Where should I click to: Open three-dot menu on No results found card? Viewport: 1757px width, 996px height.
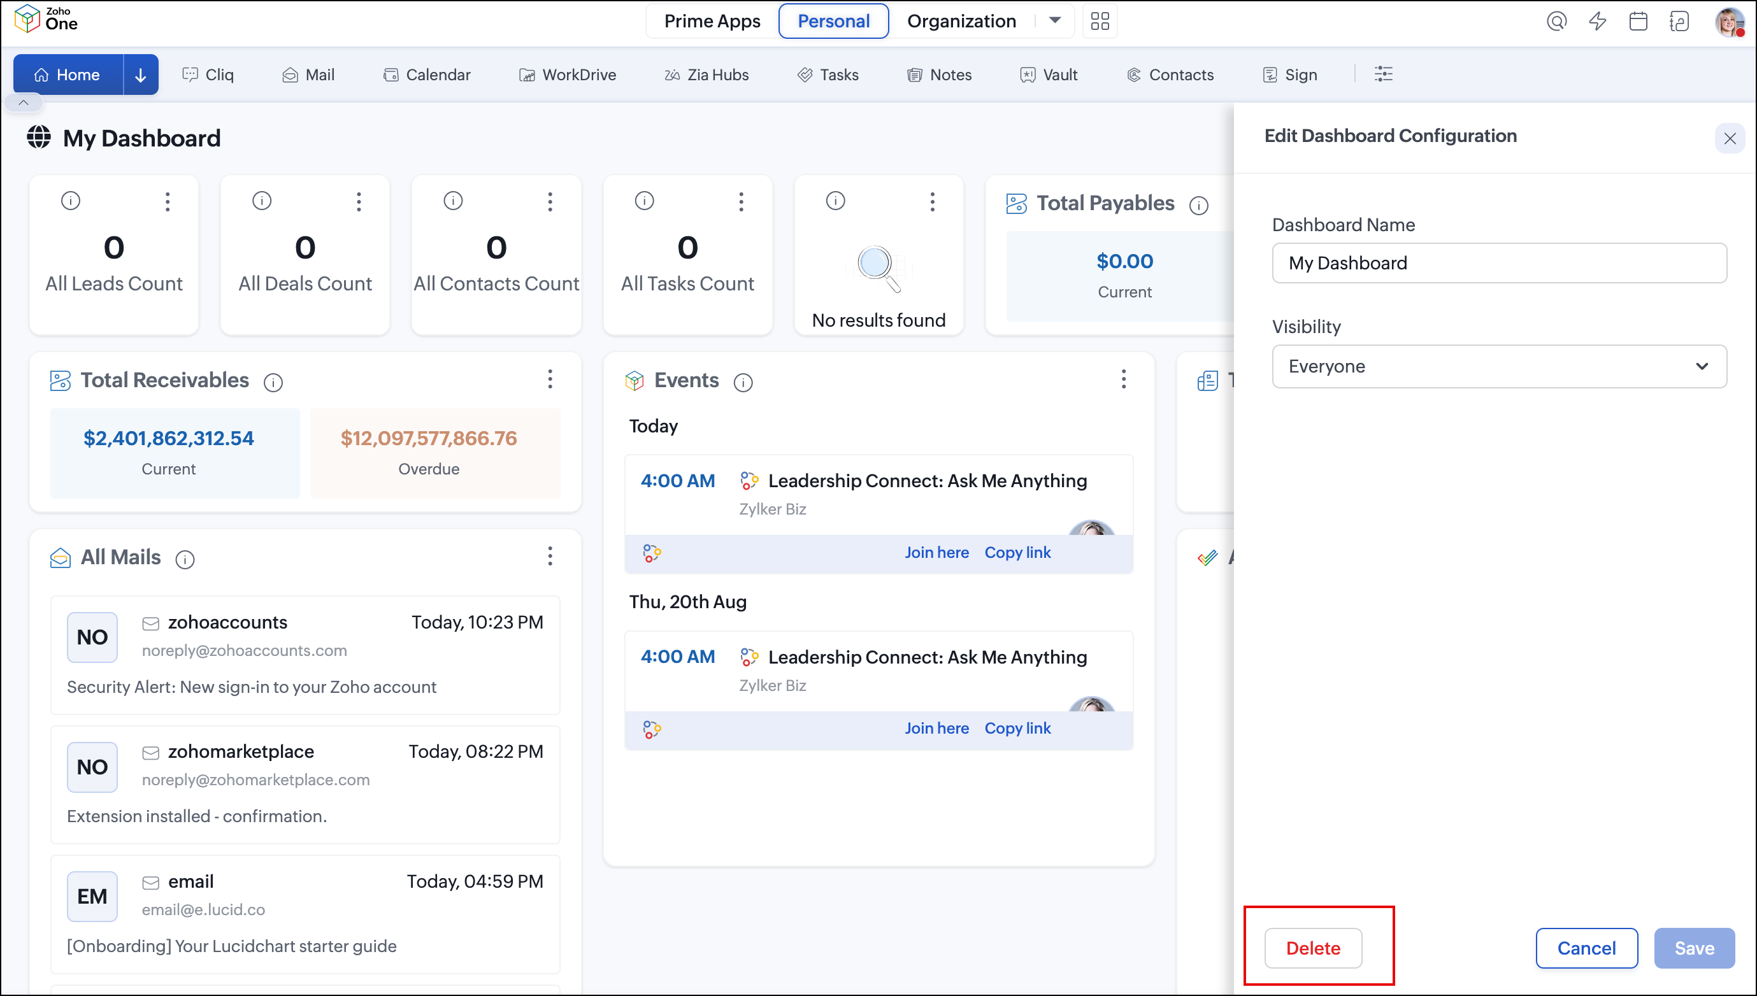pyautogui.click(x=933, y=201)
